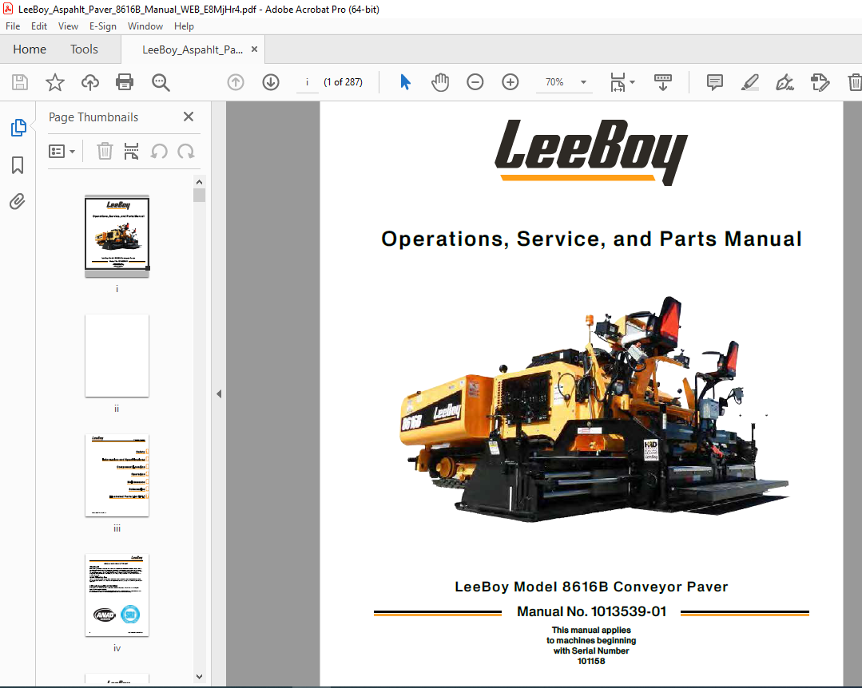Open the zoom percentage dropdown

coord(583,82)
